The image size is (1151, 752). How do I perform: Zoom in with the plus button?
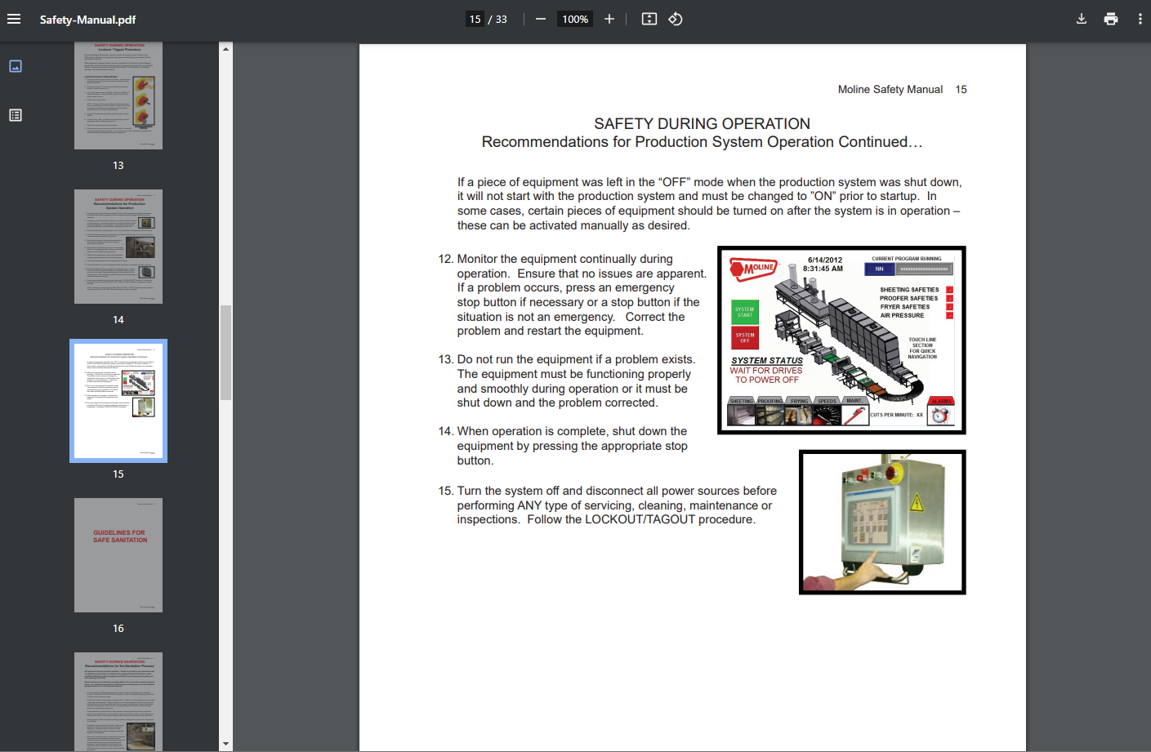(609, 19)
